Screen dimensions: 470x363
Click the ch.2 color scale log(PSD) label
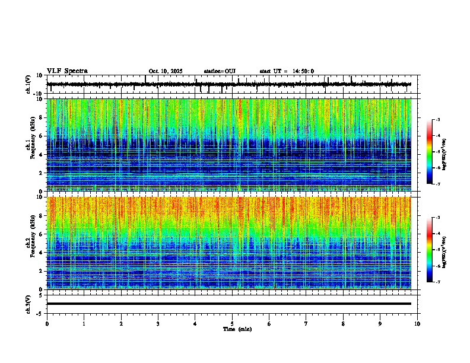[444, 252]
